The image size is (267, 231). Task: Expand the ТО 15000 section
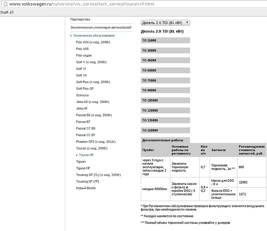pos(165,40)
